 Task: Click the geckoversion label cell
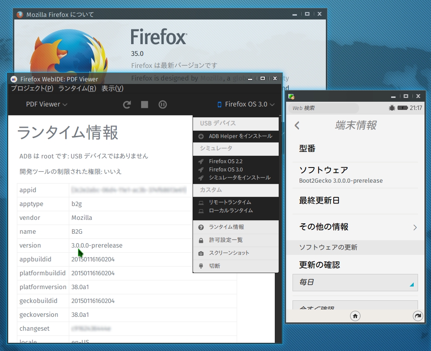43,315
